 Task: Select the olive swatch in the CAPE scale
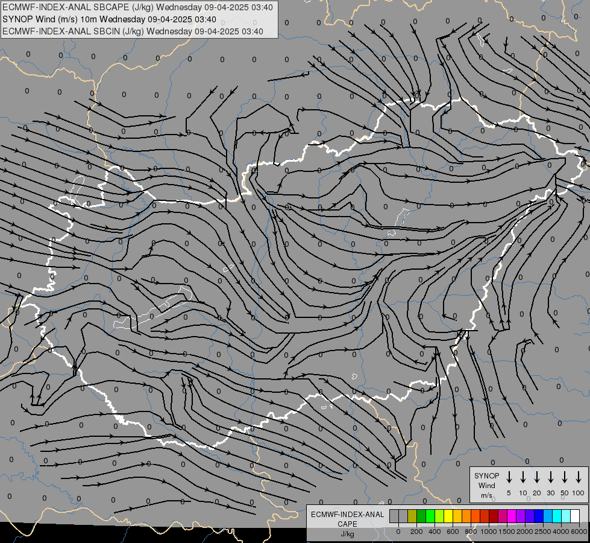(x=412, y=516)
